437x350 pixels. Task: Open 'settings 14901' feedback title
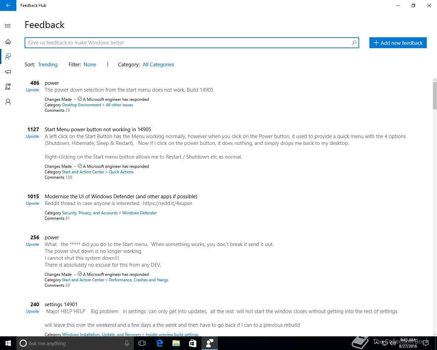point(61,305)
